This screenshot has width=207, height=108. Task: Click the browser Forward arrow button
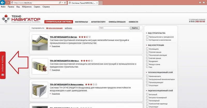click(8, 3)
